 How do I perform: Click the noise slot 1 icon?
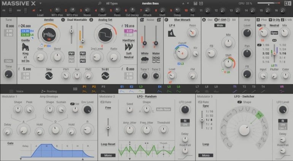[142, 20]
